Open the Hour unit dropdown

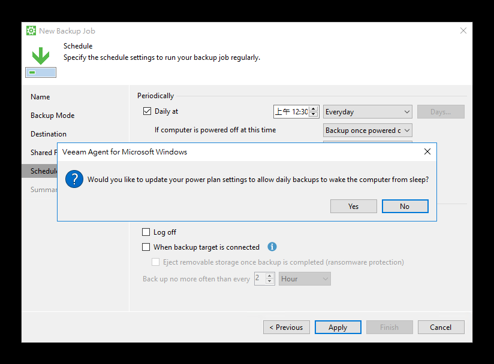pos(305,279)
